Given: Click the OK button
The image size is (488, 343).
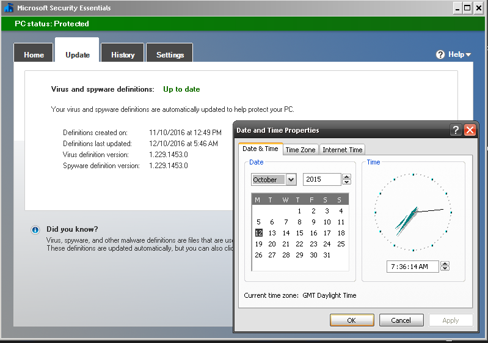Looking at the screenshot, I should [x=352, y=320].
